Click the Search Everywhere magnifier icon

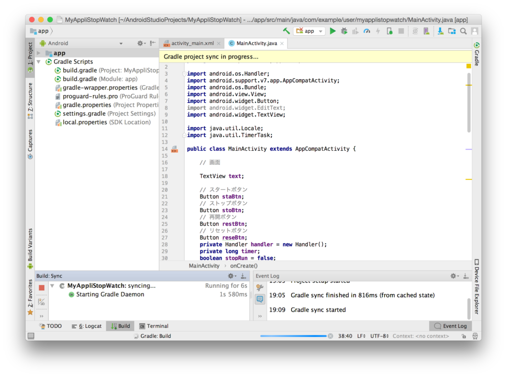(x=463, y=31)
